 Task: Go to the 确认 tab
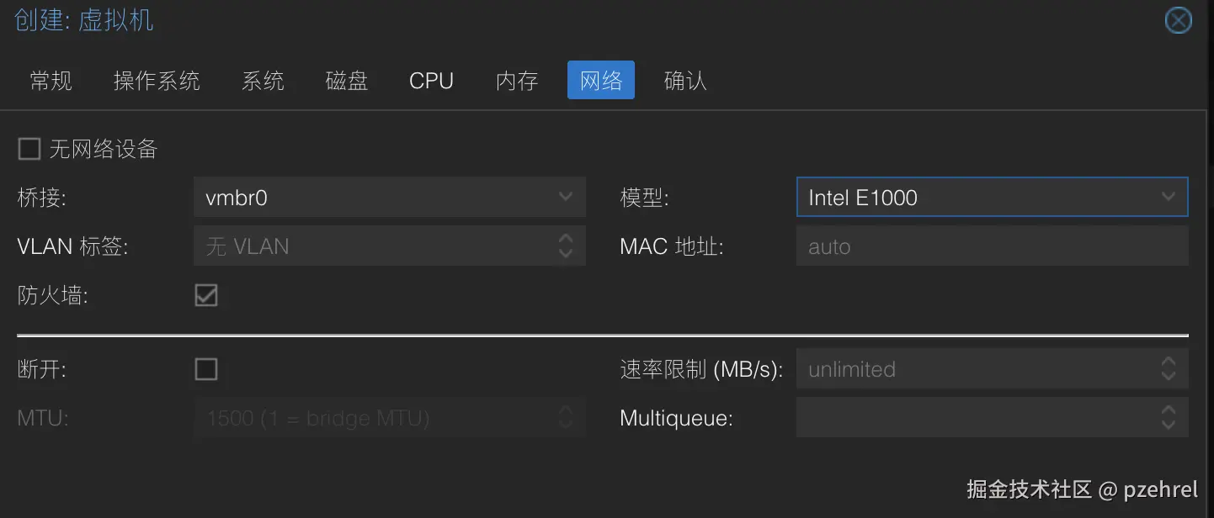pyautogui.click(x=684, y=80)
